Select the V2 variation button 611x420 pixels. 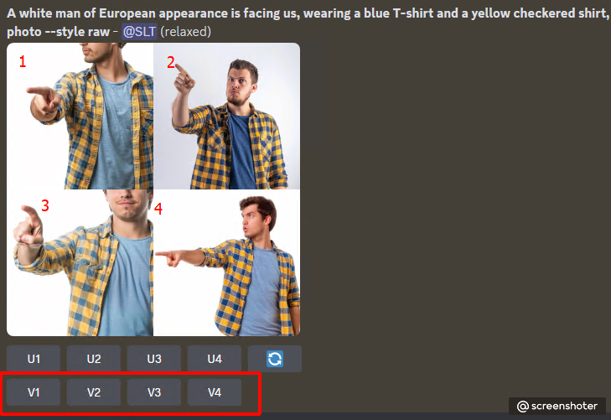click(94, 392)
